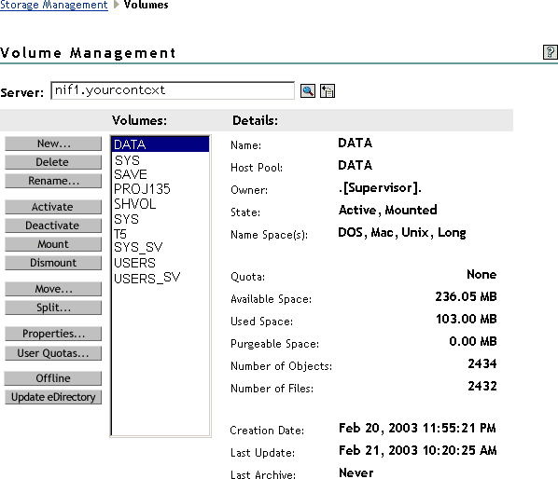558x479 pixels.
Task: Click the DOS, Mac, Unix, Long value
Action: (402, 232)
